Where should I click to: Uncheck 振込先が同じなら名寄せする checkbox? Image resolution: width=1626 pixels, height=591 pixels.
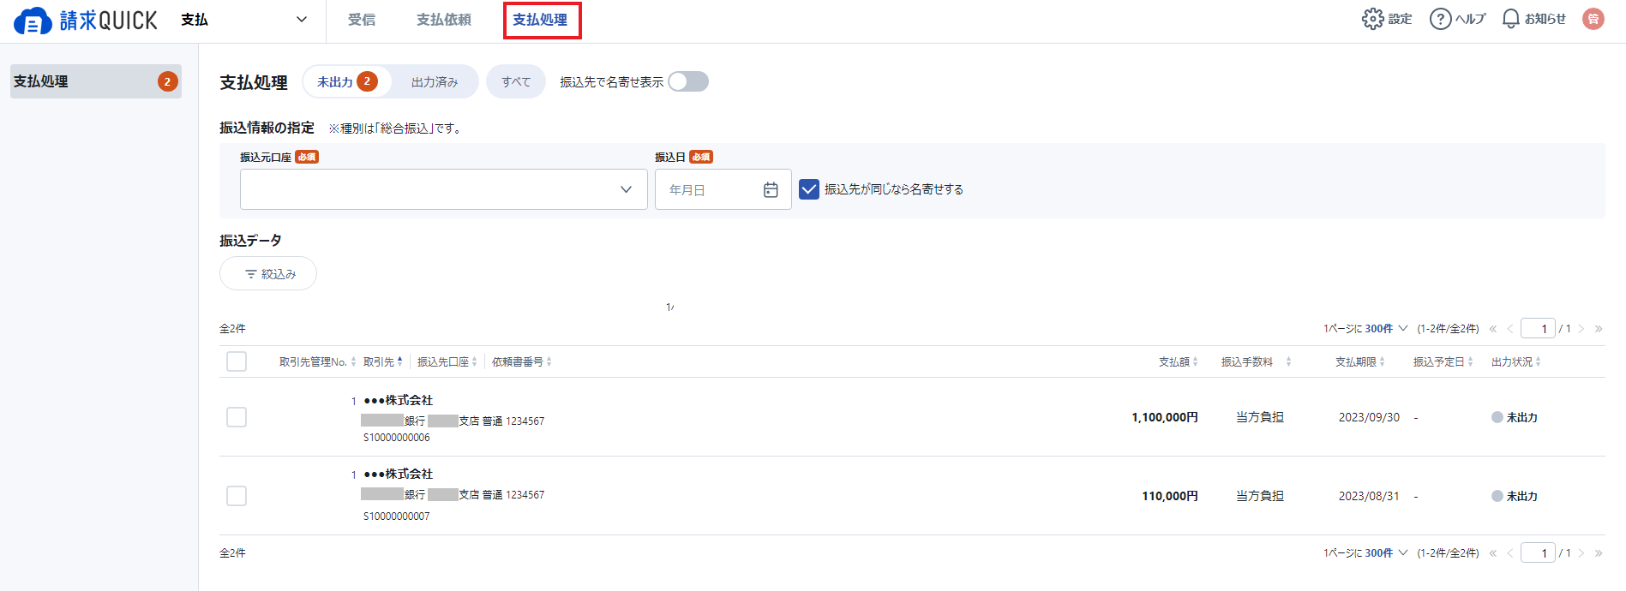pos(809,189)
